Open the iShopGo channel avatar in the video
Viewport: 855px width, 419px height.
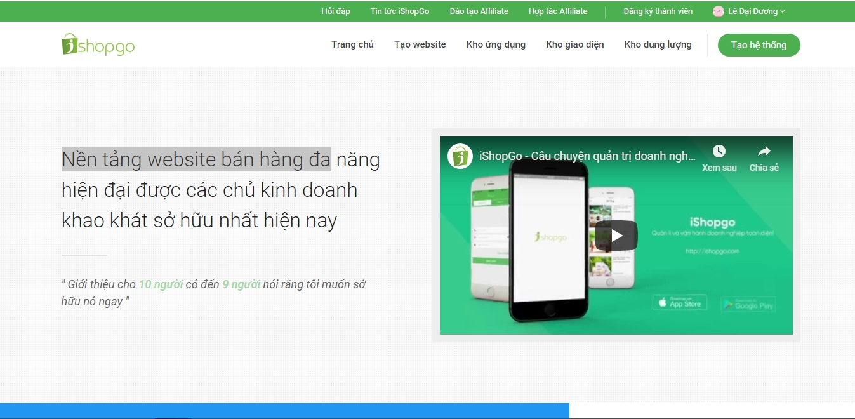pos(460,156)
